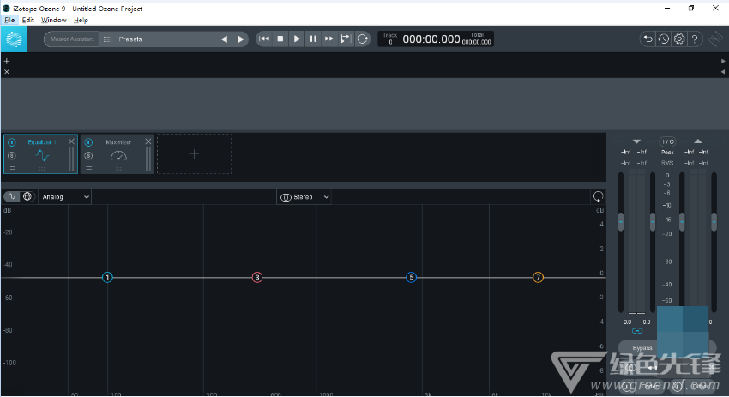
Task: Click the Bypass button
Action: pyautogui.click(x=642, y=348)
